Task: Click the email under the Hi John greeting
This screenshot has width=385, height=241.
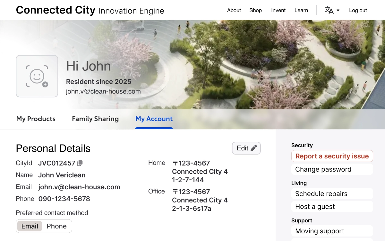Action: coord(103,92)
